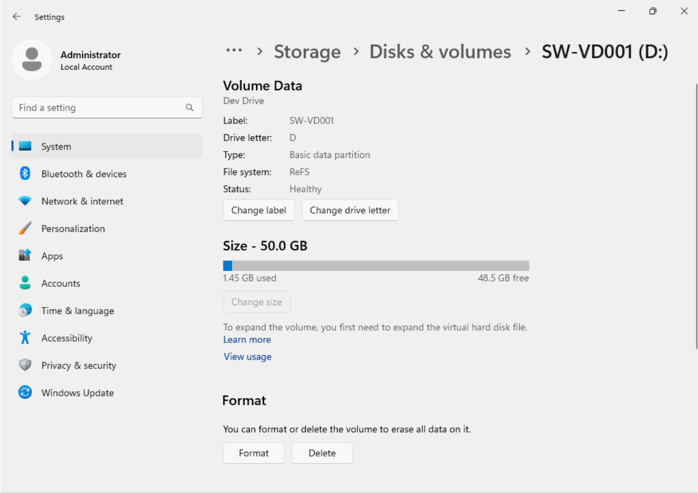698x493 pixels.
Task: Select the Personalization paintbrush icon
Action: pos(25,228)
